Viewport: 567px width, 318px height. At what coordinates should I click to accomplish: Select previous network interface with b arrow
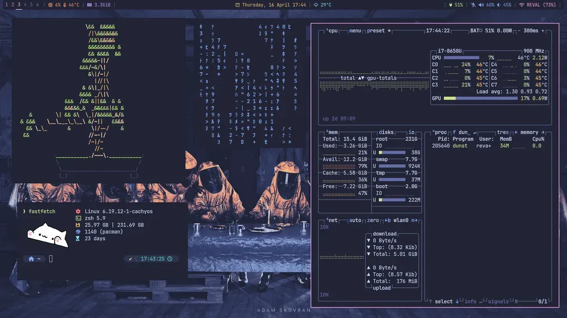(x=387, y=220)
